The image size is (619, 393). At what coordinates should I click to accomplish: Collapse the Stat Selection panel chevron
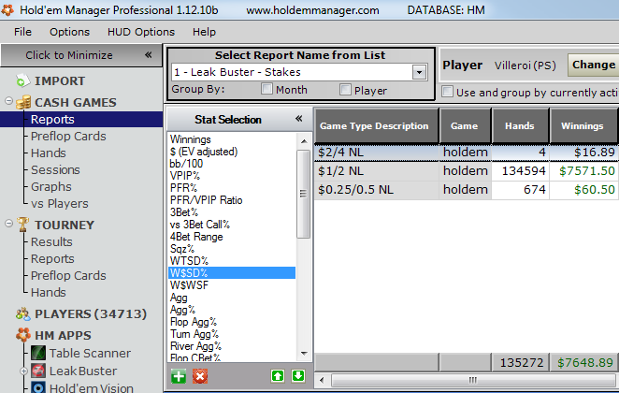299,119
